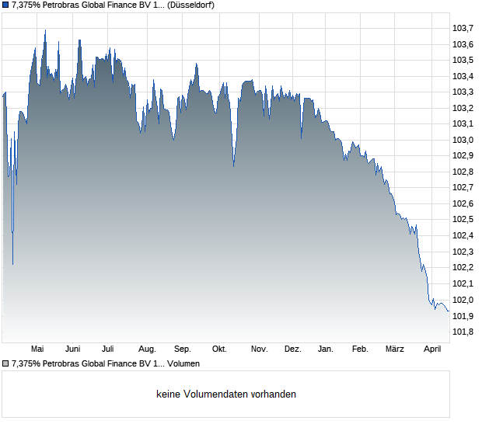
Task: Click the 'Mai' month label
Action: click(x=37, y=349)
